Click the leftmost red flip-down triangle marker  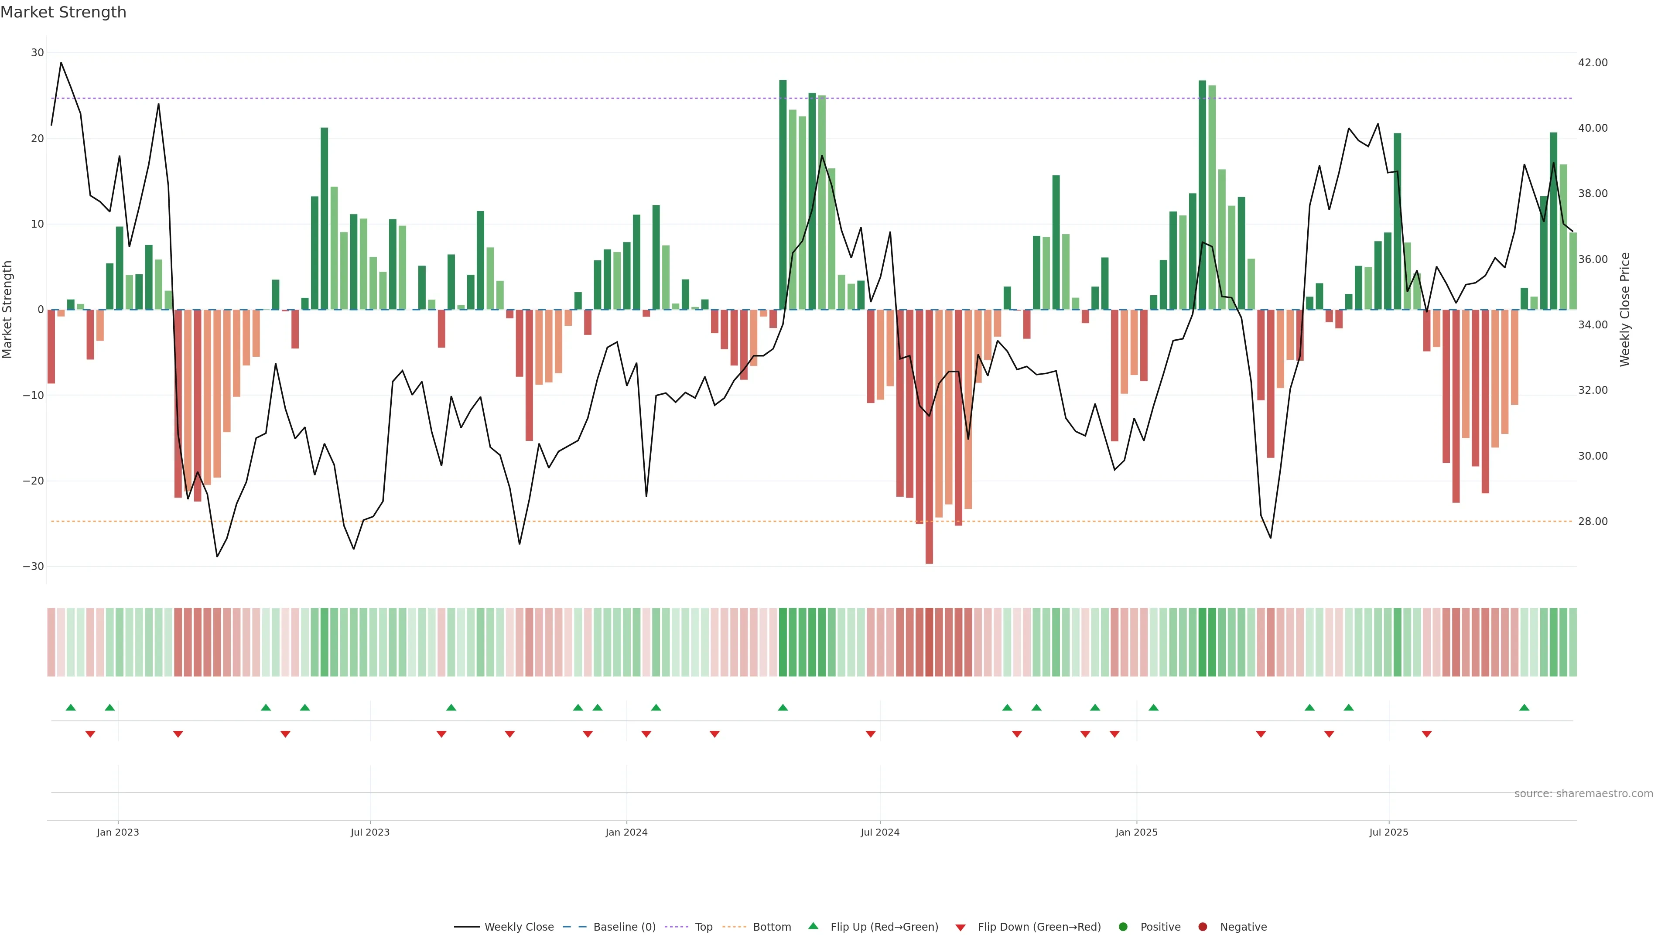pyautogui.click(x=90, y=734)
